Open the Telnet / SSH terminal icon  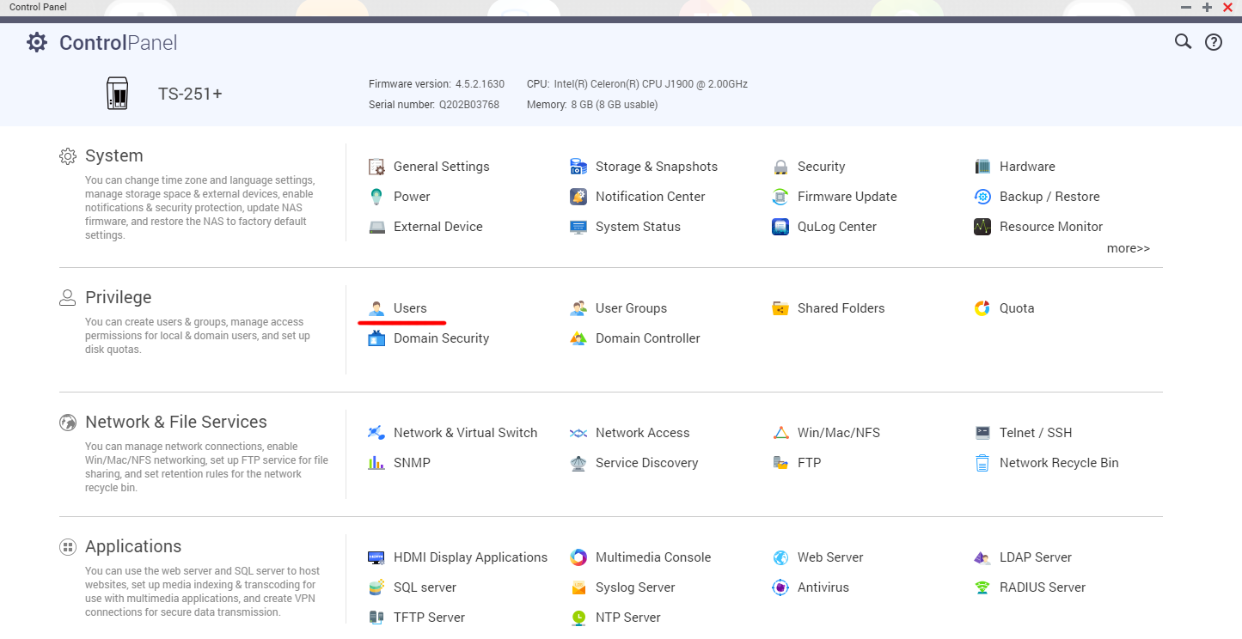pos(982,433)
